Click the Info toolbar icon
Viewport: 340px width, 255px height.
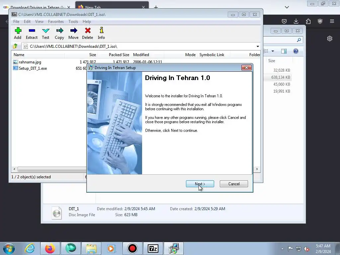tap(101, 33)
